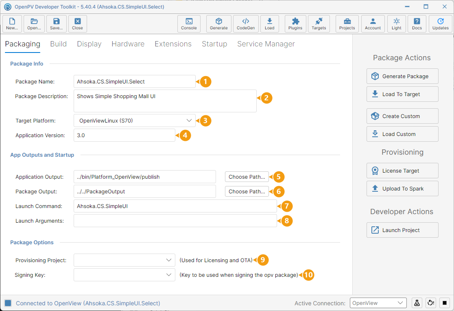Open the CodeGen tool
Viewport: 454px width, 311px height.
(246, 24)
